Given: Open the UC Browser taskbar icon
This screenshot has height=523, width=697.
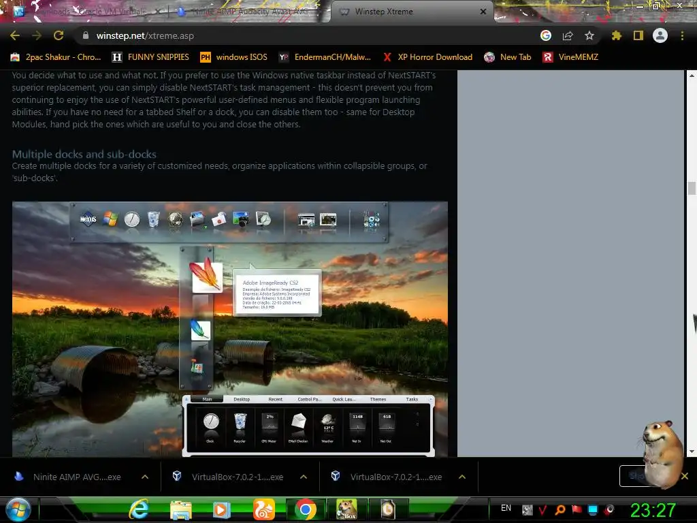Looking at the screenshot, I should click(264, 509).
